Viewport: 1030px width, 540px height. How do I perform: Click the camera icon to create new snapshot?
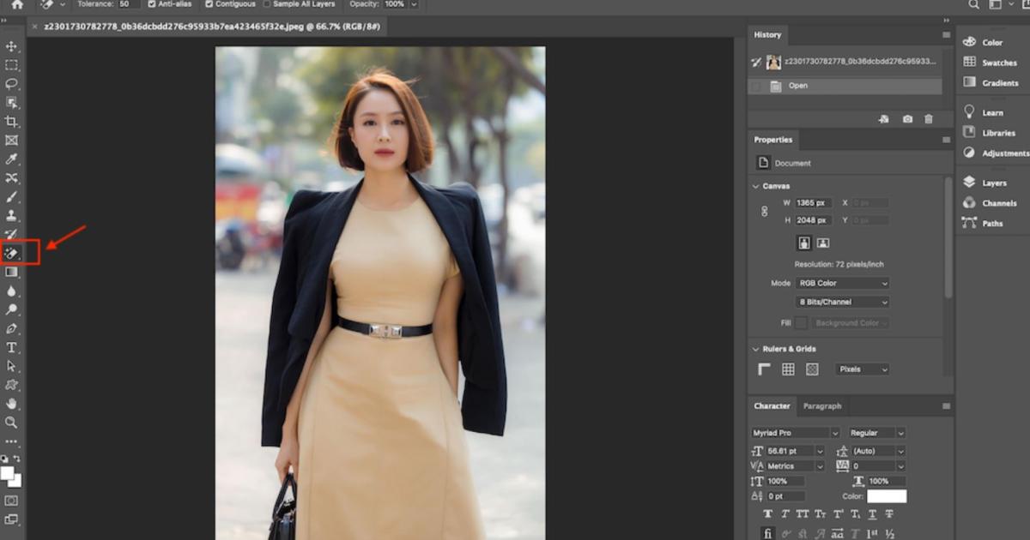point(907,119)
